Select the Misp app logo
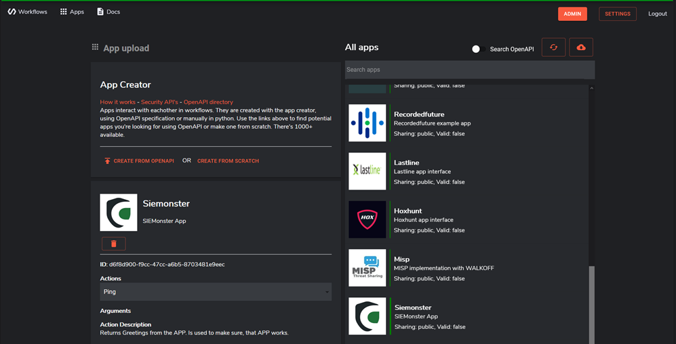Viewport: 676px width, 344px height. [367, 267]
